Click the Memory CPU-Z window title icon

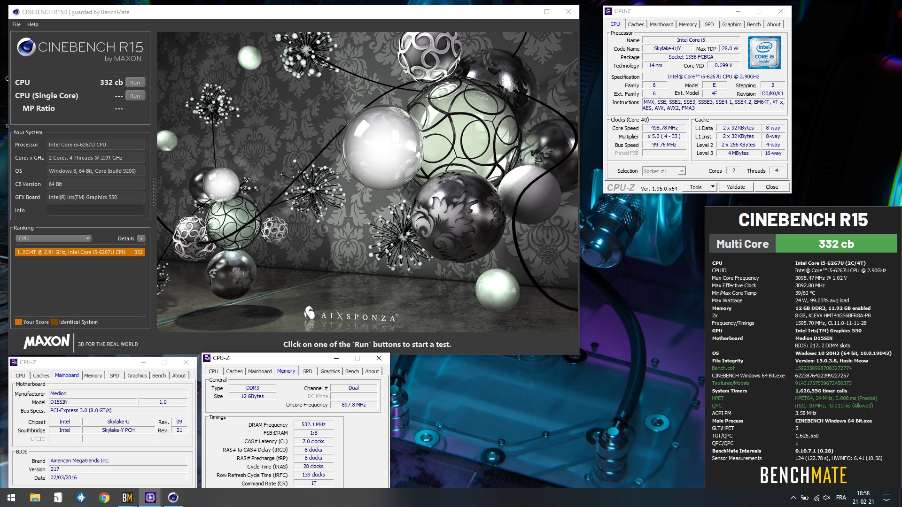coord(207,358)
